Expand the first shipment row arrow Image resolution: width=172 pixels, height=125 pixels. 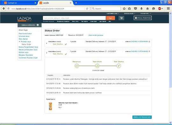pyautogui.click(x=47, y=43)
